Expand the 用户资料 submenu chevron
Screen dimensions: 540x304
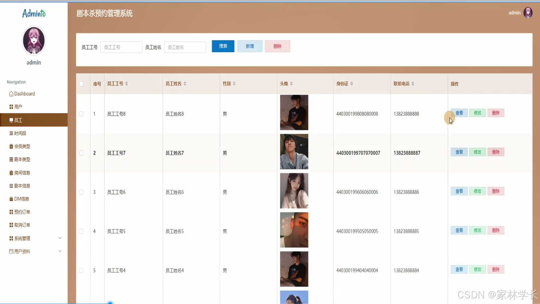[x=60, y=251]
